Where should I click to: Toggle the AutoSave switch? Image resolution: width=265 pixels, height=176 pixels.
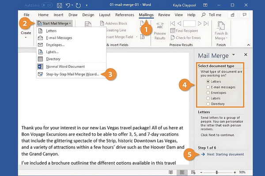(x=47, y=5)
